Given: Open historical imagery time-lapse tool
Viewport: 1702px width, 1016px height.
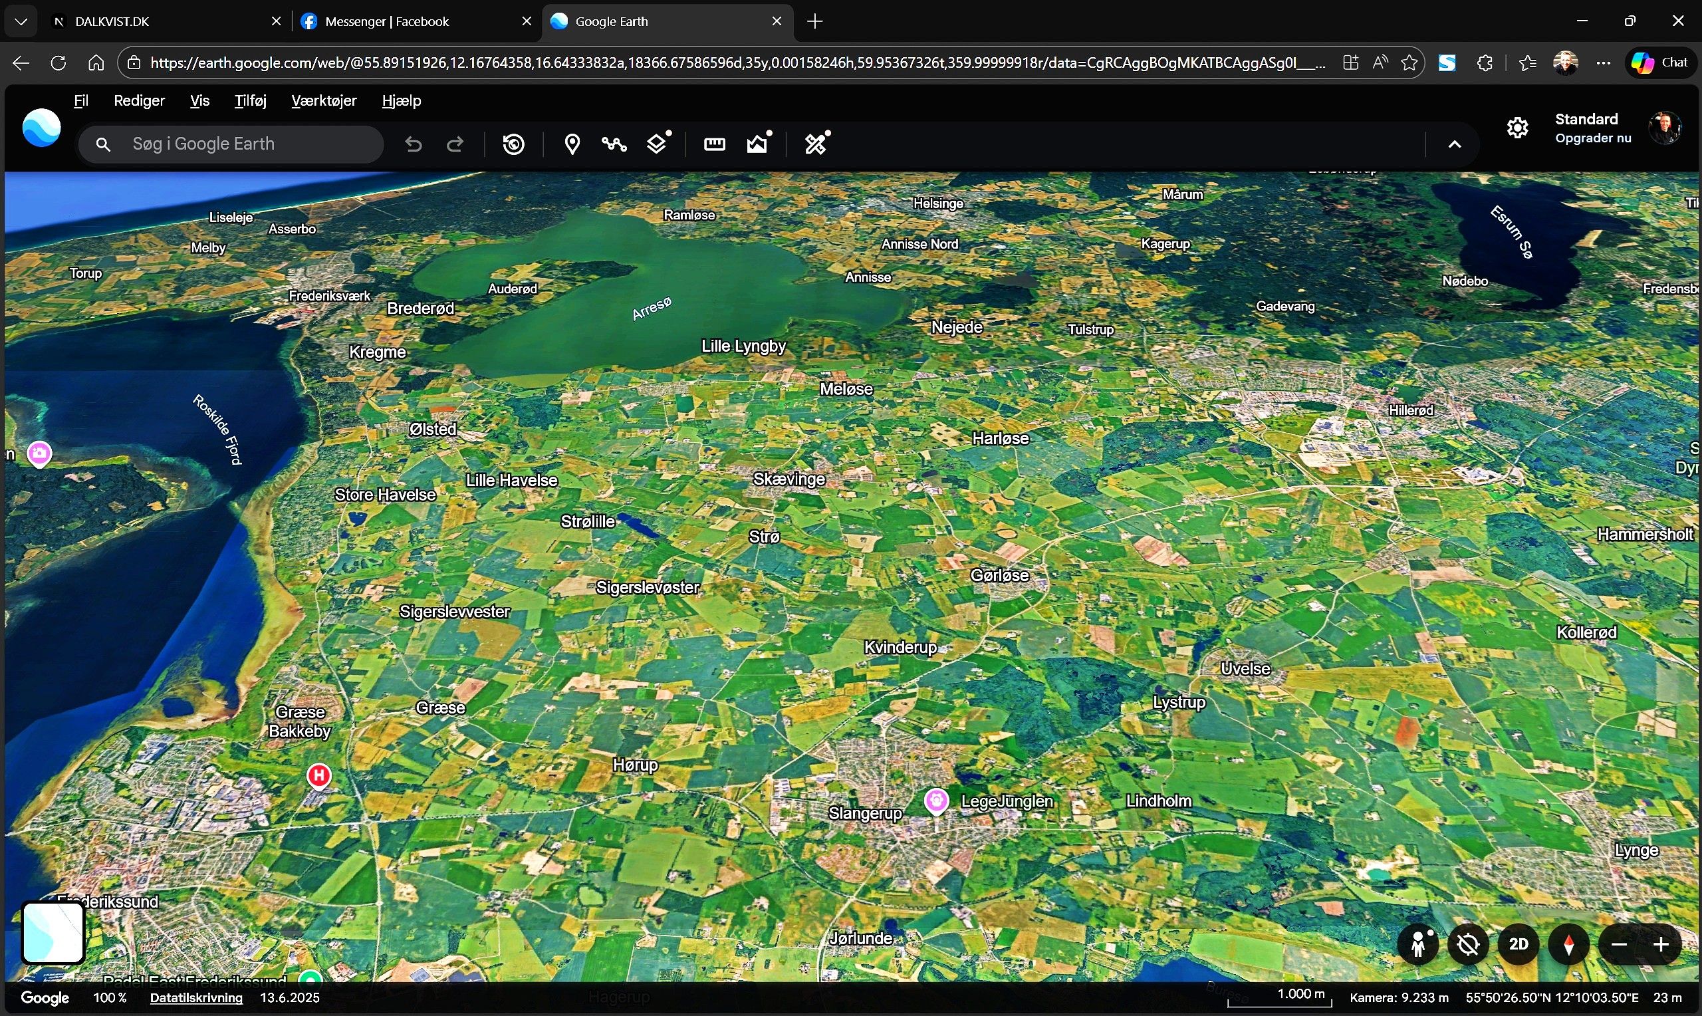Looking at the screenshot, I should click(513, 144).
